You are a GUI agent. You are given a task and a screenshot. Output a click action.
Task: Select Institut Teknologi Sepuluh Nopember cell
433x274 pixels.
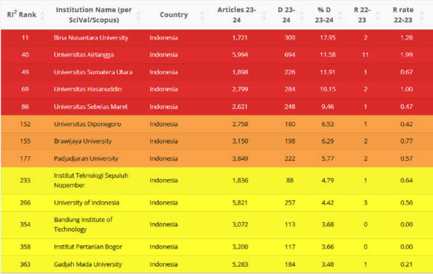(x=91, y=180)
